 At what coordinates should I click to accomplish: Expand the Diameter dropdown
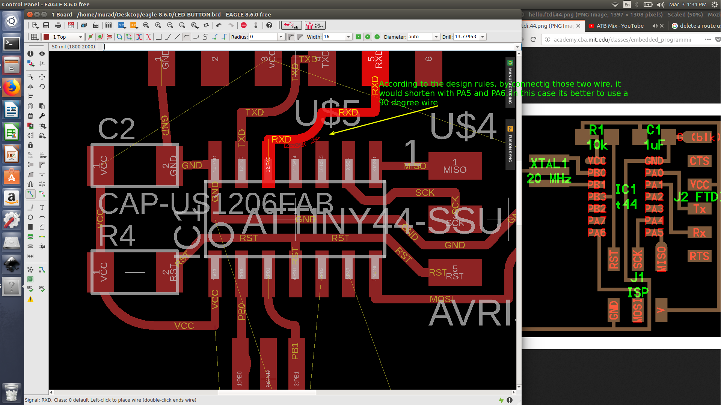tap(436, 37)
